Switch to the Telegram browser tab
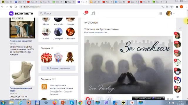The width and height of the screenshot is (188, 105). (120, 2)
